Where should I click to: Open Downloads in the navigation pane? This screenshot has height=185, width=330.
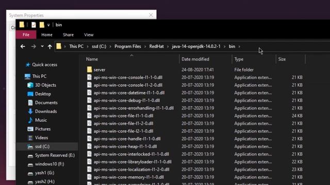pos(46,112)
